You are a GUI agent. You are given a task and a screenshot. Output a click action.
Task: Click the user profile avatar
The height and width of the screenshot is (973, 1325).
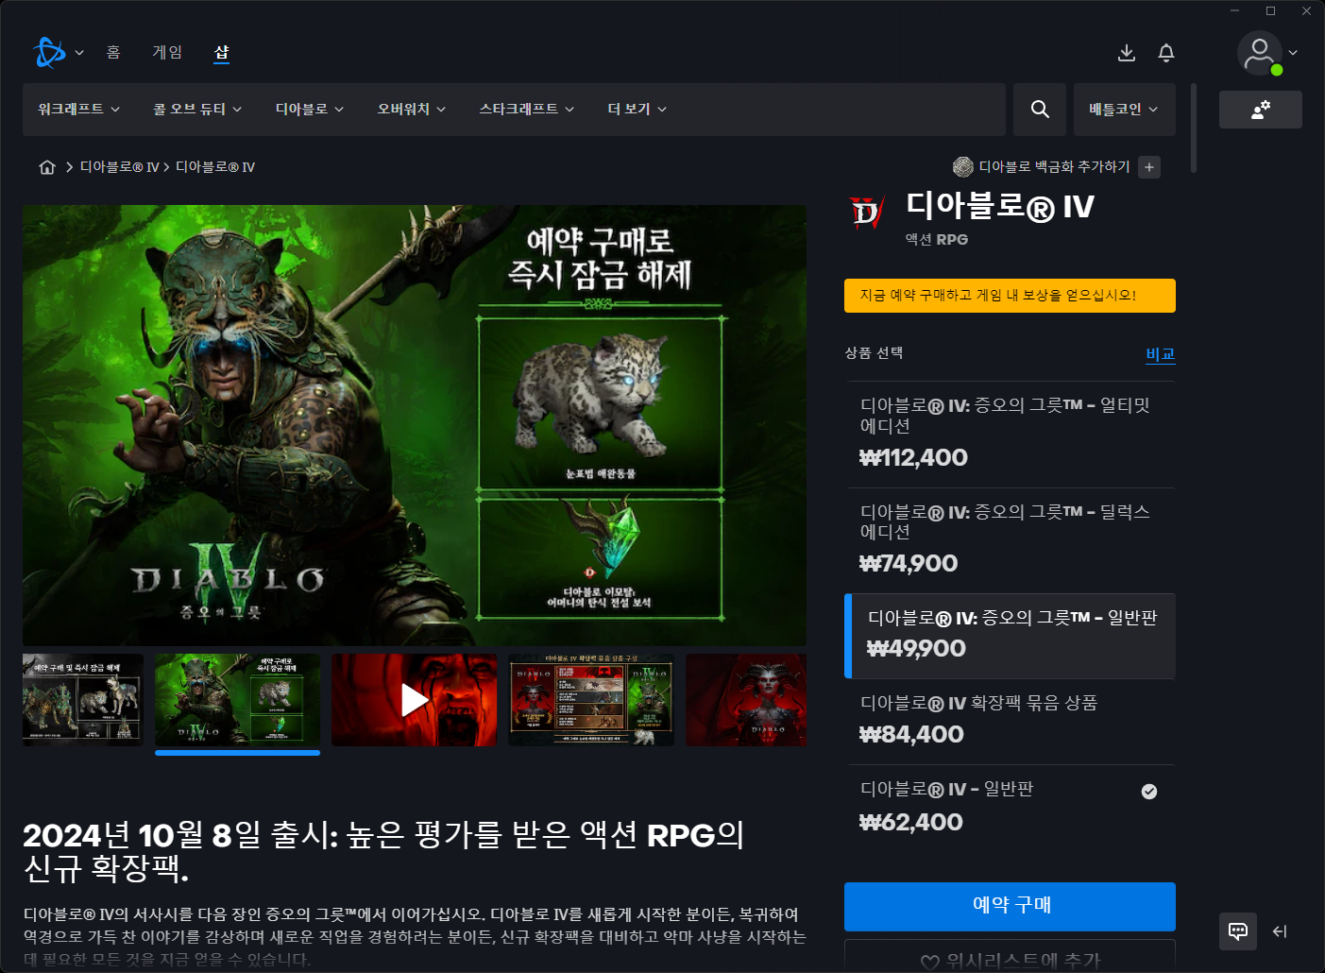pos(1260,53)
